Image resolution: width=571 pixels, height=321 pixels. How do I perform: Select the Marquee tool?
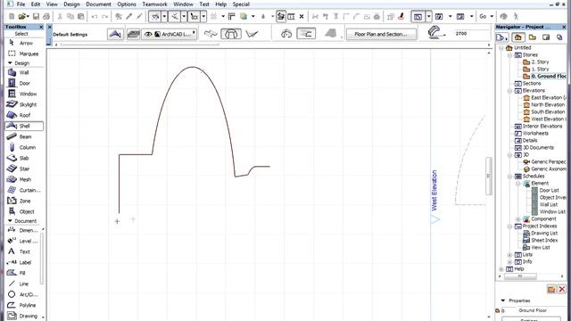tap(24, 53)
